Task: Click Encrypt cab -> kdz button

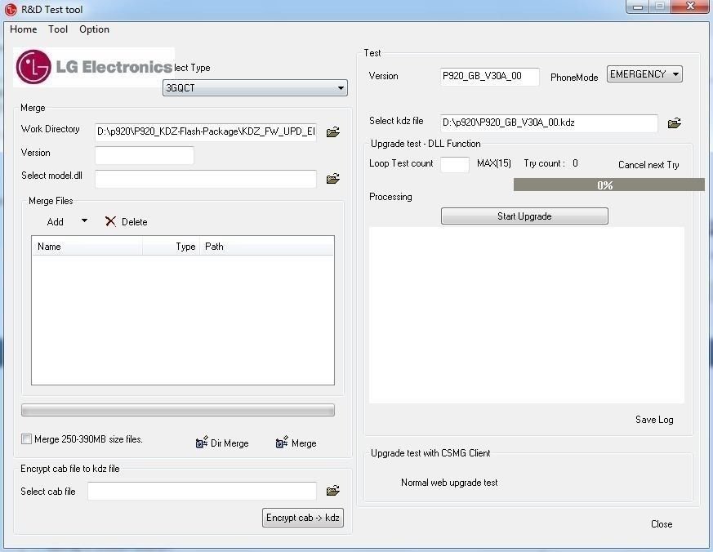Action: [303, 518]
